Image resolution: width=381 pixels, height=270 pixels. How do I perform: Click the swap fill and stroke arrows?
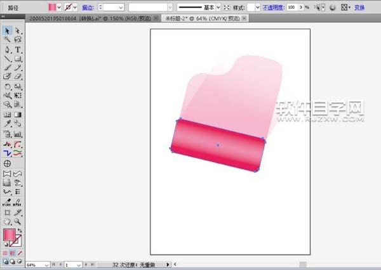20,231
